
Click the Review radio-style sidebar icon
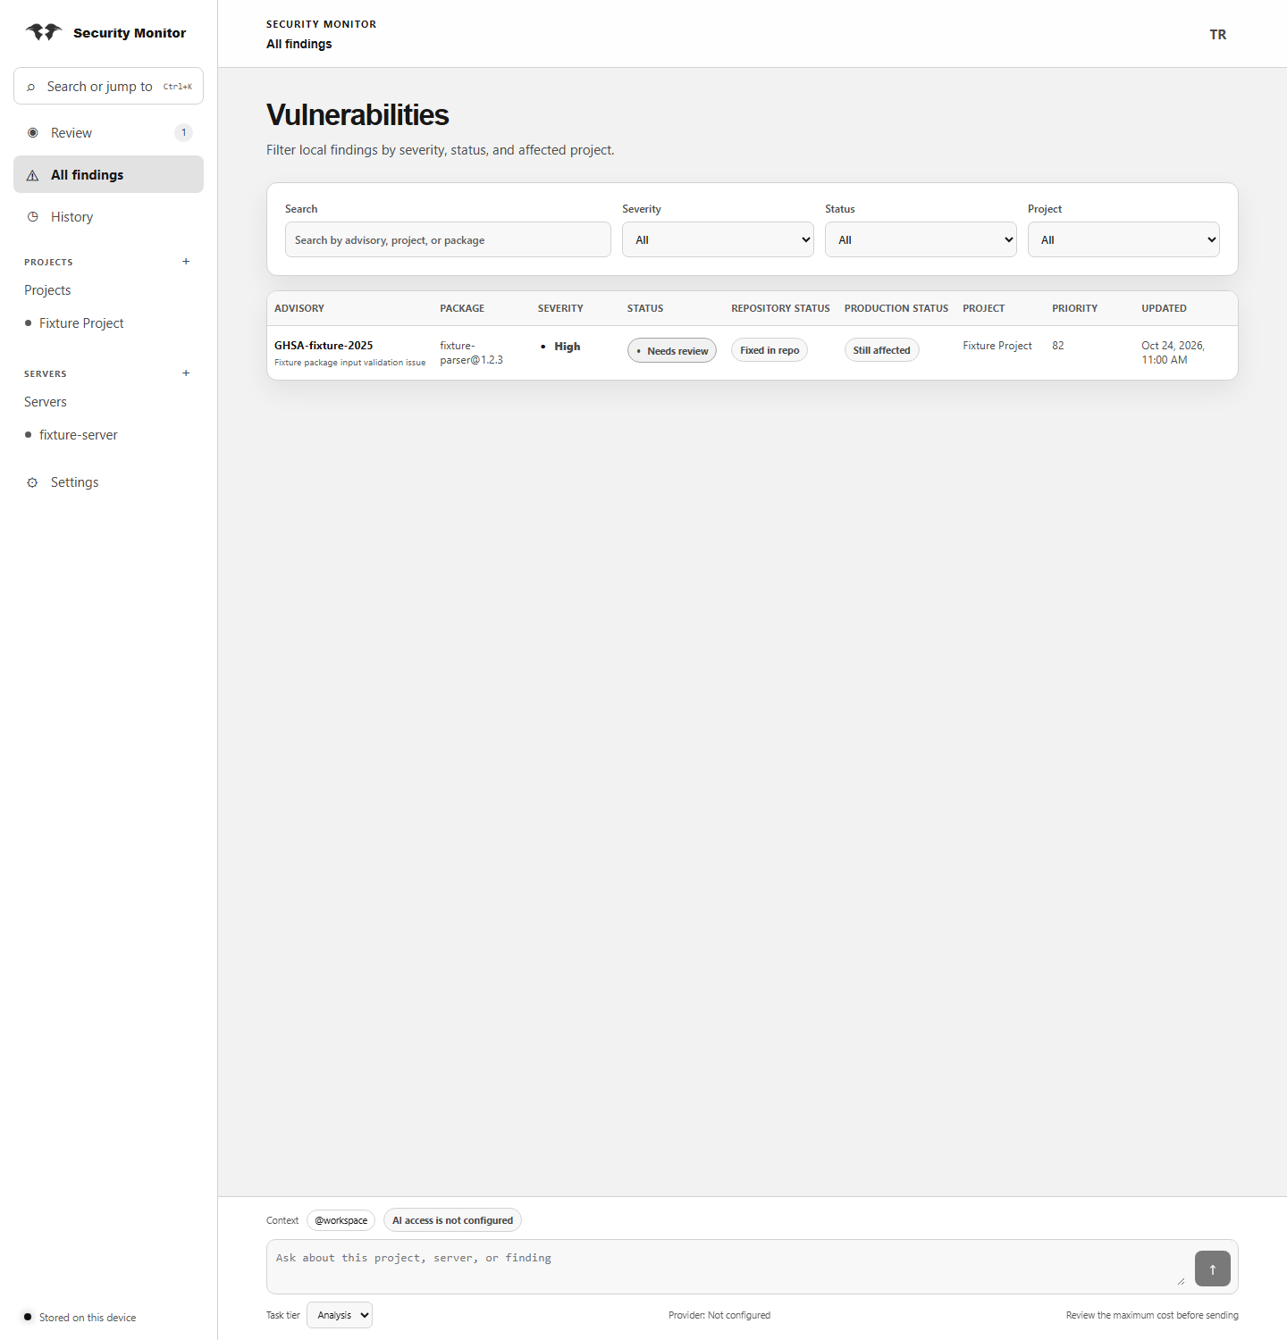point(33,133)
